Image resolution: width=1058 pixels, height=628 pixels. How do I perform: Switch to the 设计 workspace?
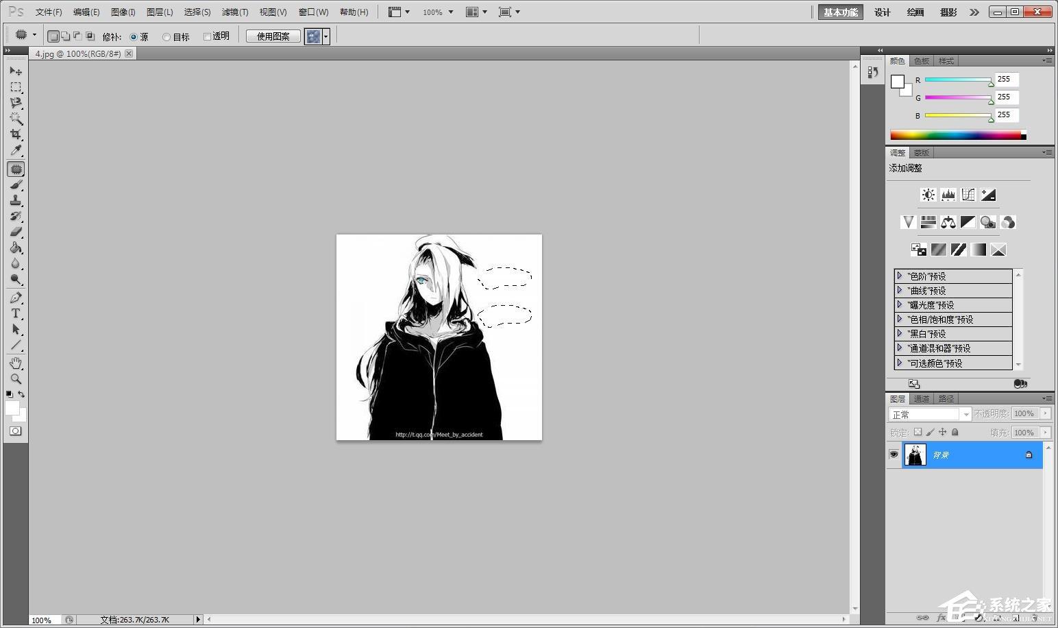882,12
